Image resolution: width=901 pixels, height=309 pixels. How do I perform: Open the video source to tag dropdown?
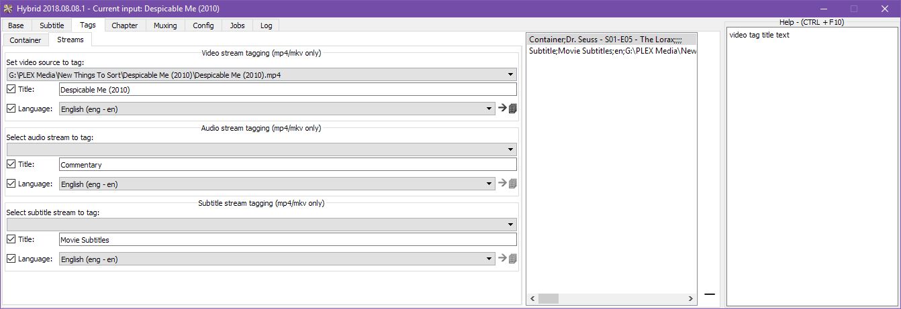261,75
